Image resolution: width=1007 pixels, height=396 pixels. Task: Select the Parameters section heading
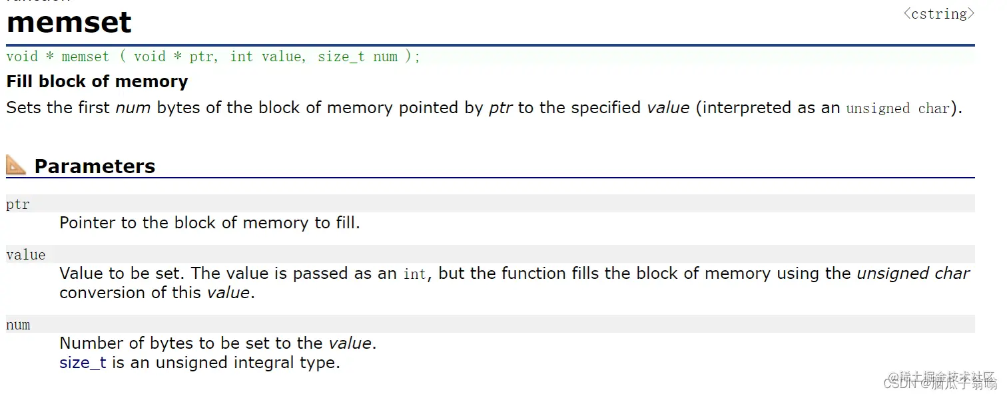tap(95, 166)
